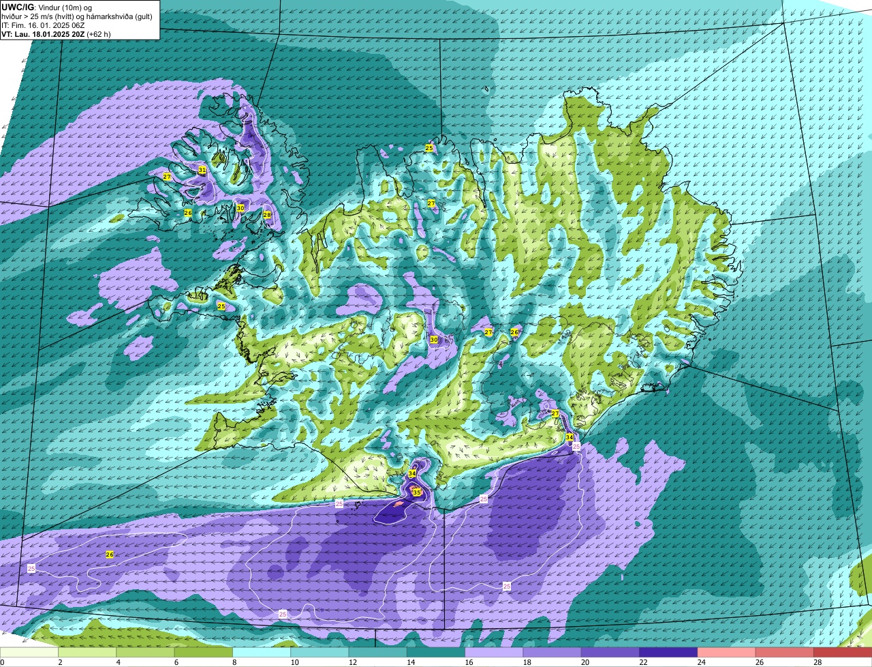Pick the 22–24 m/s dark indigo legend swatch

click(x=668, y=653)
